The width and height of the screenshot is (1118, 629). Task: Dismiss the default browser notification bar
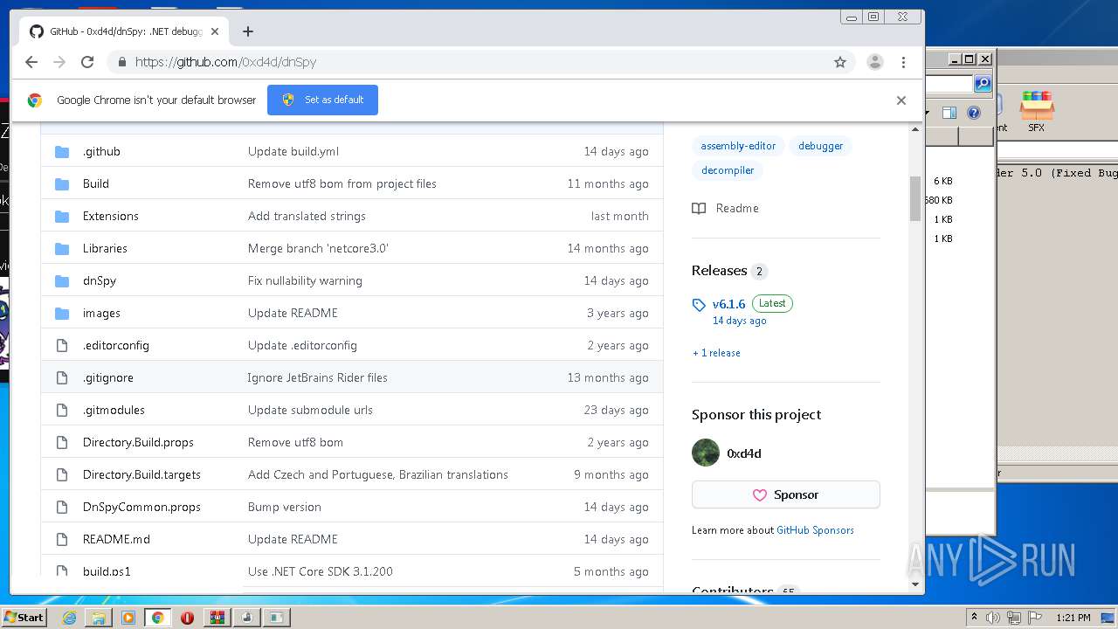(x=901, y=100)
